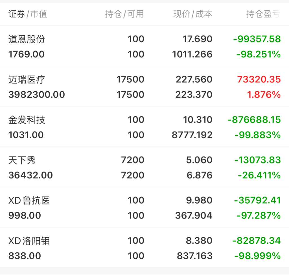Image resolution: width=289 pixels, height=275 pixels.
Task: Select current price 9.980
Action: (199, 200)
